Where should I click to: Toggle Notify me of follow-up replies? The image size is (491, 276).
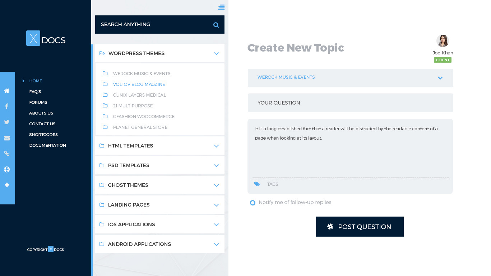click(x=253, y=203)
